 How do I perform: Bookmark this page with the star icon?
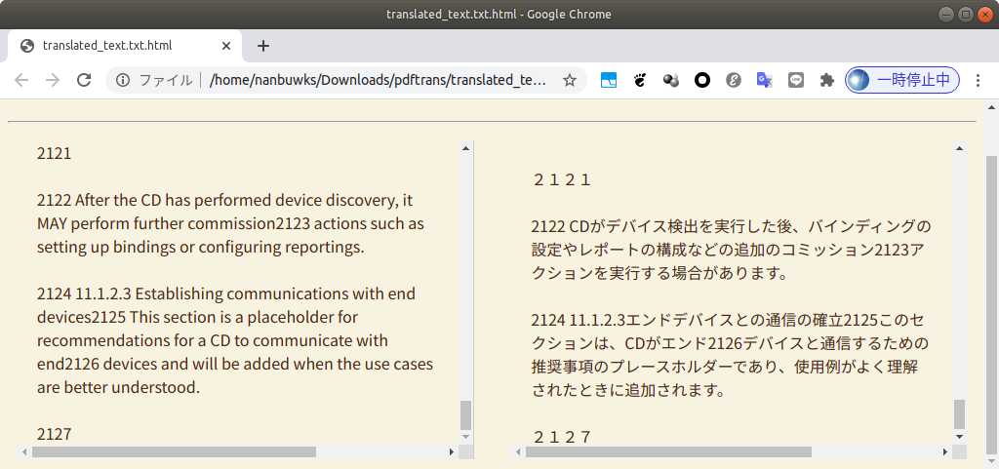point(570,80)
